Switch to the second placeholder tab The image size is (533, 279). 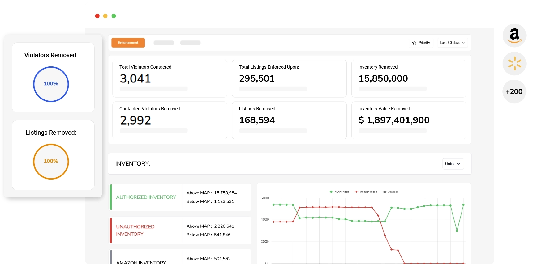164,43
